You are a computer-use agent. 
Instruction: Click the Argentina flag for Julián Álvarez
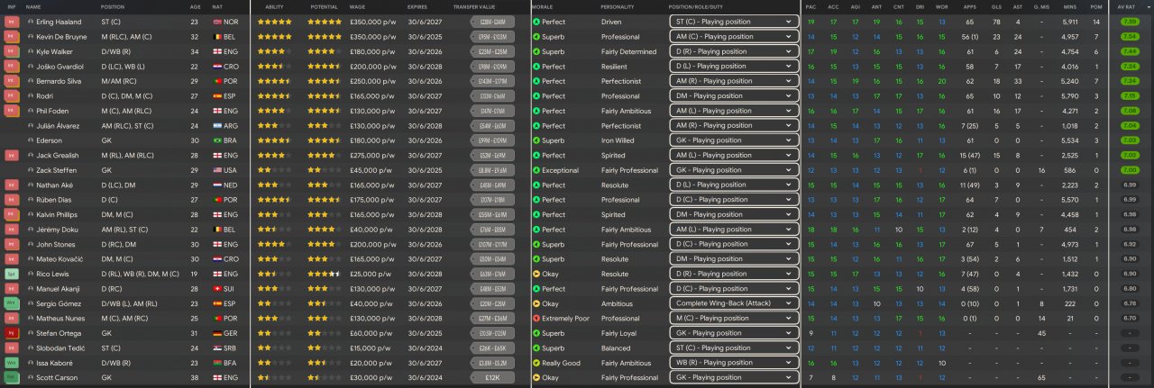(x=215, y=126)
